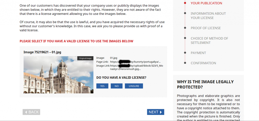
Task: Select the PAYMENT step
Action: click(x=198, y=53)
